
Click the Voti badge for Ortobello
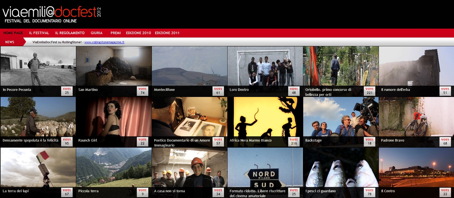pos(370,91)
